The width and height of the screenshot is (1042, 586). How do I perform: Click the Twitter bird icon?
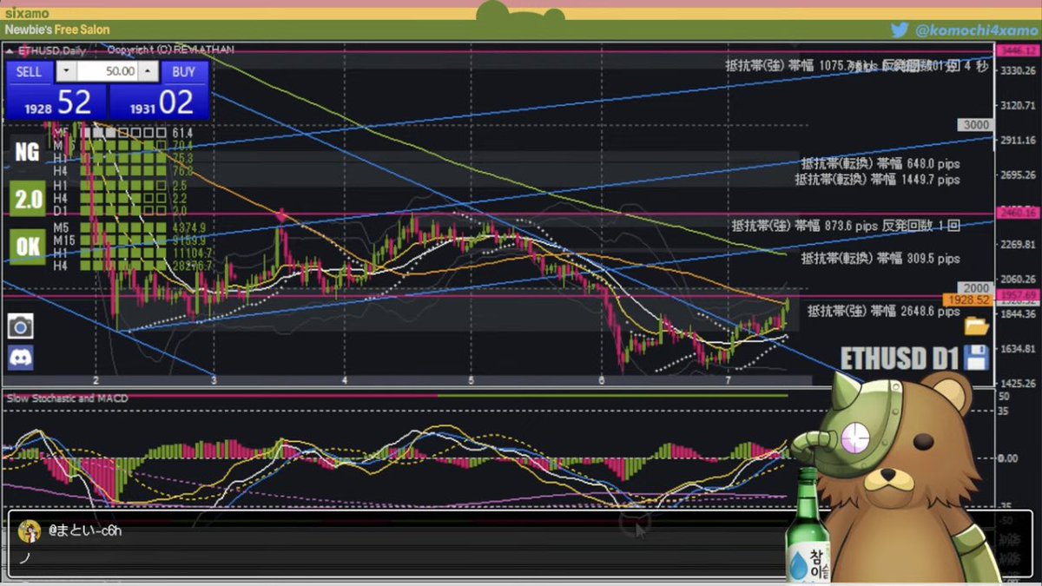[900, 30]
